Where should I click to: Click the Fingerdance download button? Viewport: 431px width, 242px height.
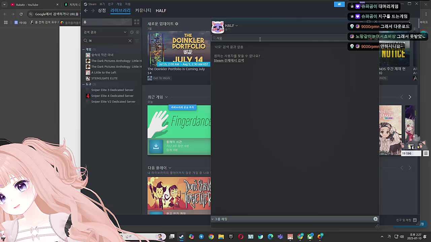(156, 147)
